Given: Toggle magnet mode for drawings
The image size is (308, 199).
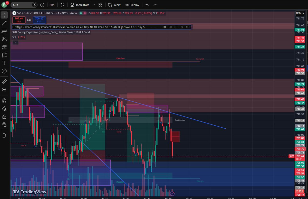Looking at the screenshot, I should pos(4,100).
